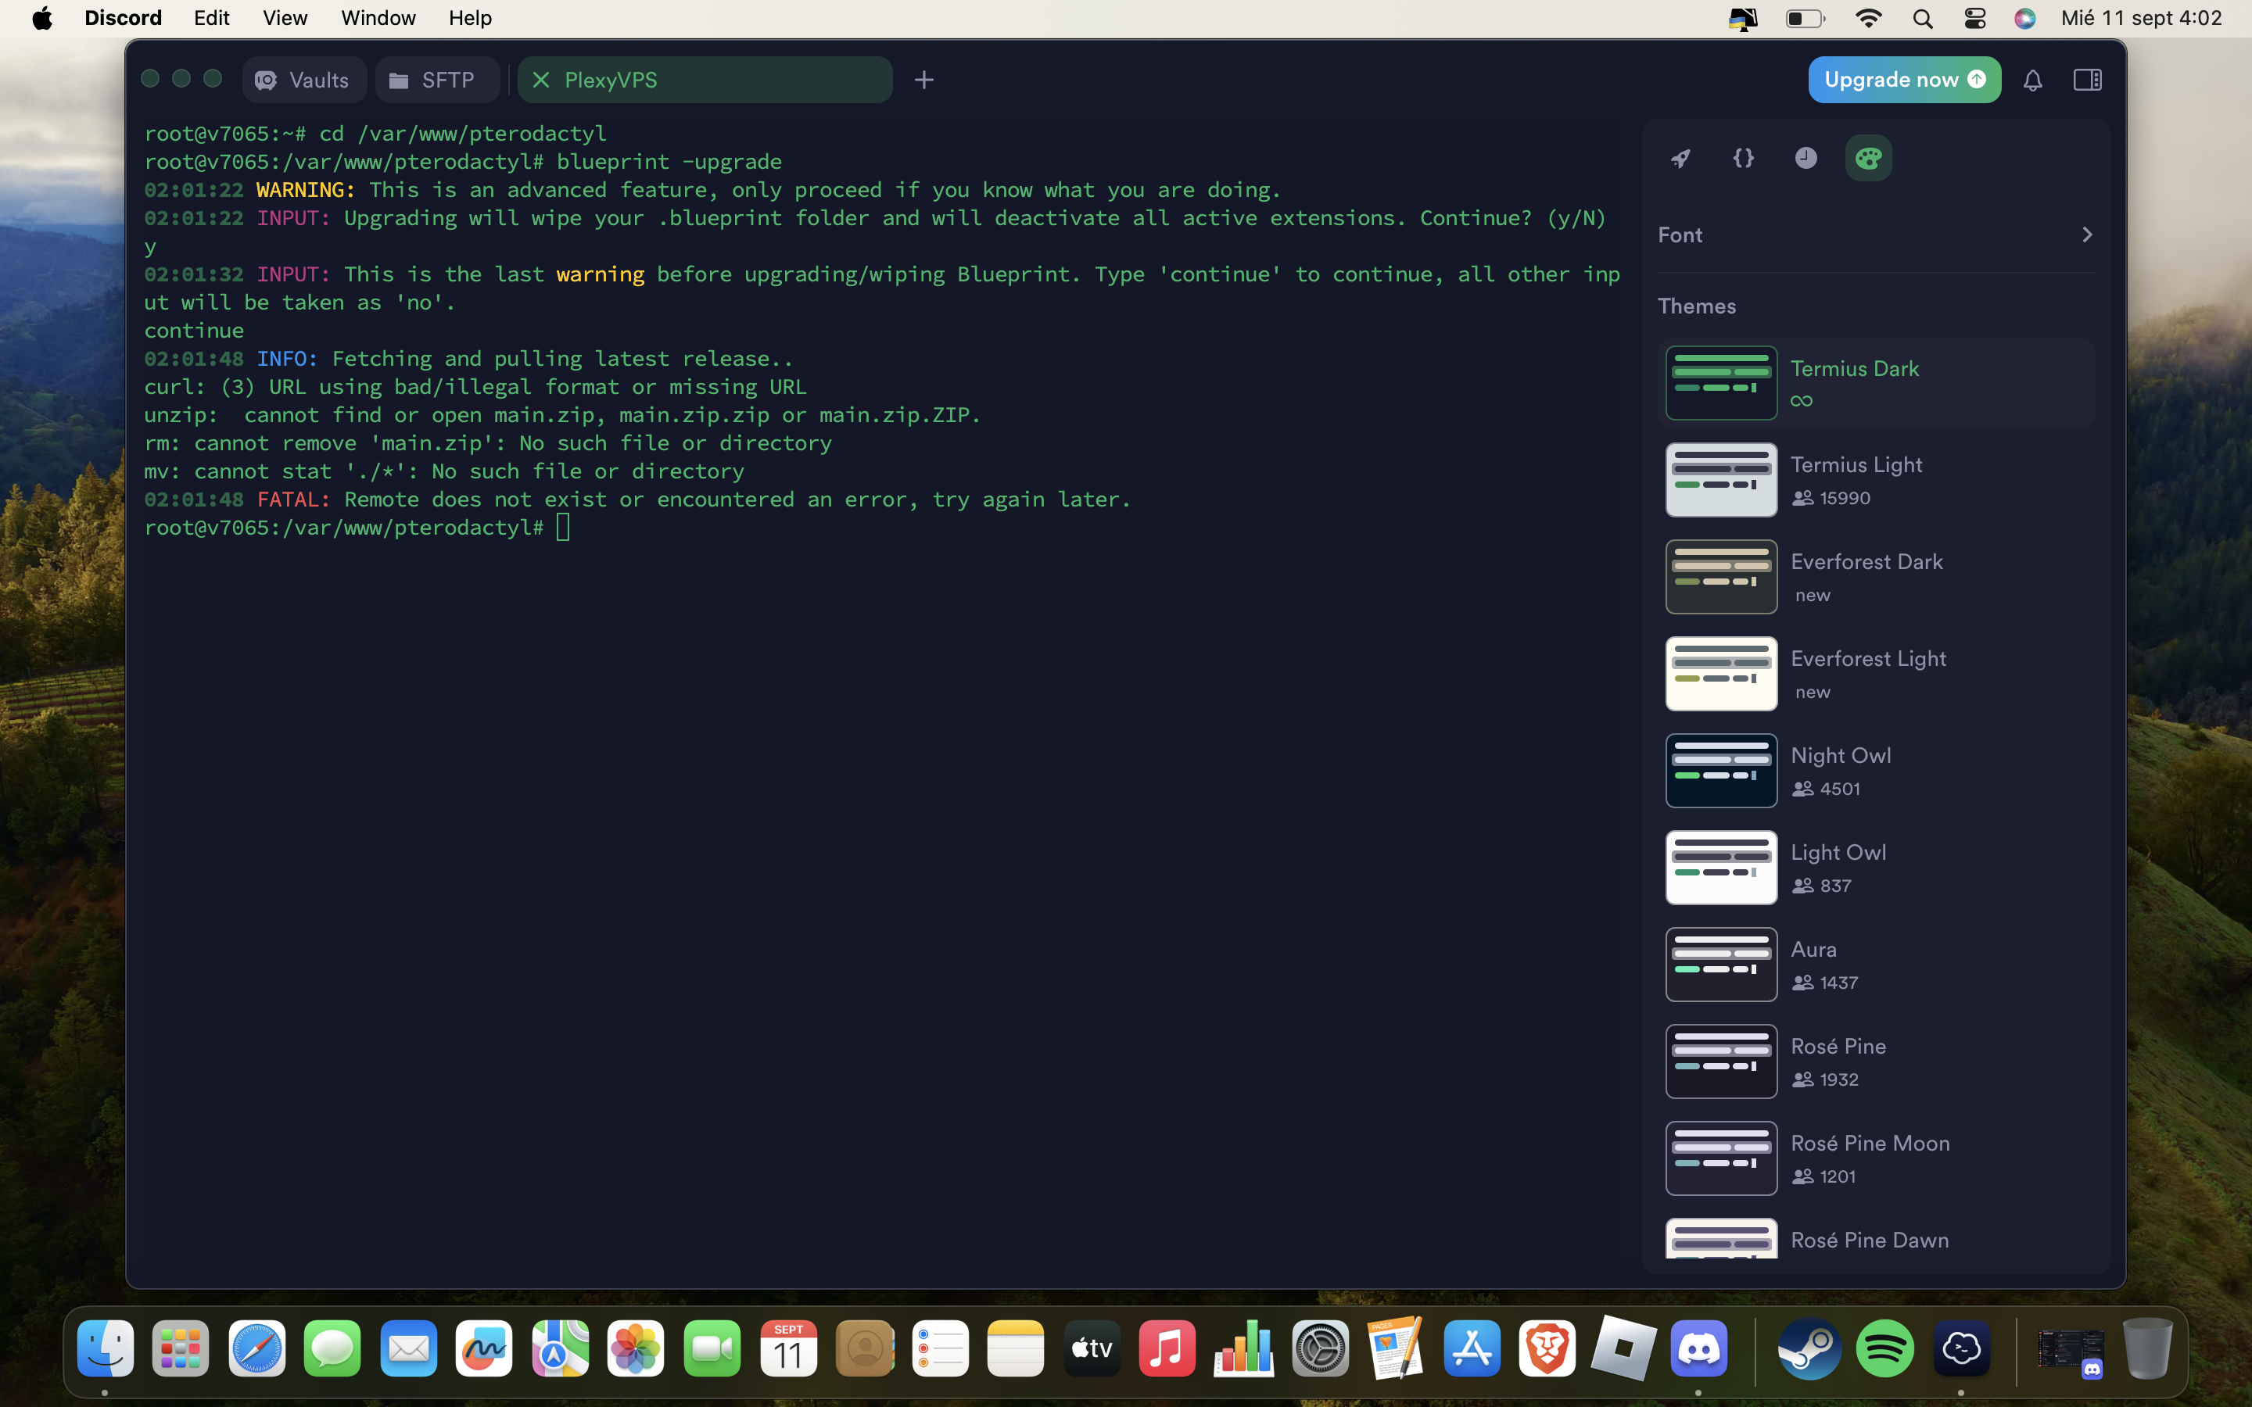The image size is (2252, 1407).
Task: Apply the Aura theme
Action: click(1876, 964)
